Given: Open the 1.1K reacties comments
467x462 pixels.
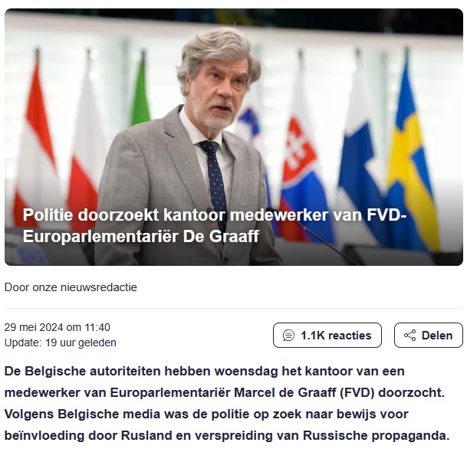Looking at the screenshot, I should 327,335.
